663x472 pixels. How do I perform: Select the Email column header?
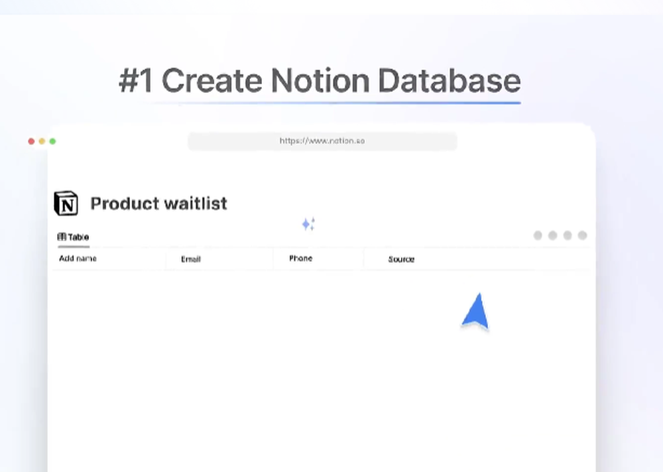tap(191, 259)
